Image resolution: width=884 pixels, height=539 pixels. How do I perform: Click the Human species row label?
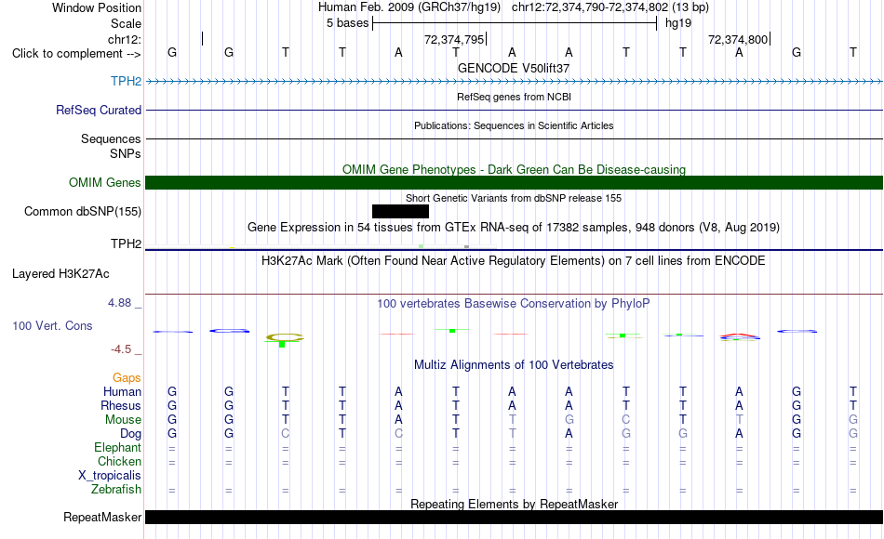[122, 391]
